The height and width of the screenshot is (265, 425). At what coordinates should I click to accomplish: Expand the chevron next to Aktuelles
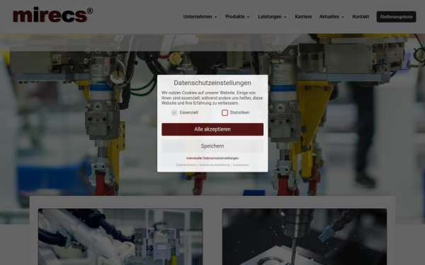(343, 17)
